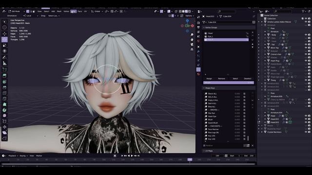The width and height of the screenshot is (312, 175).
Task: Add a new vertex group with plus
Action: [253, 32]
